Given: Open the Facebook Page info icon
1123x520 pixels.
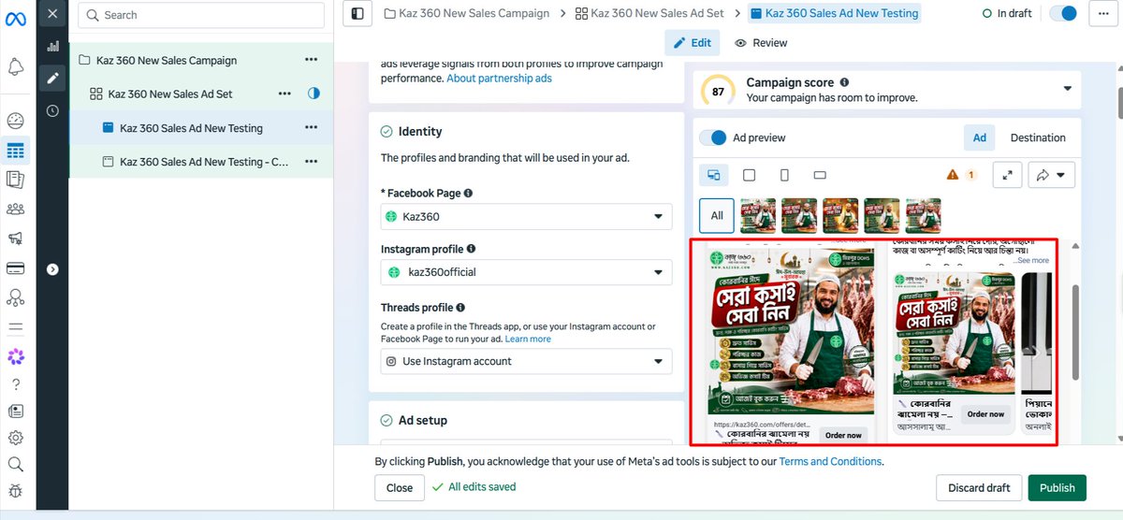Looking at the screenshot, I should [468, 193].
